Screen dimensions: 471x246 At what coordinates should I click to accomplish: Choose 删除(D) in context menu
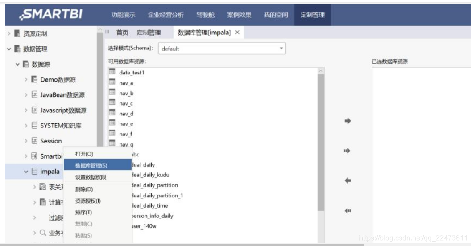pos(98,189)
